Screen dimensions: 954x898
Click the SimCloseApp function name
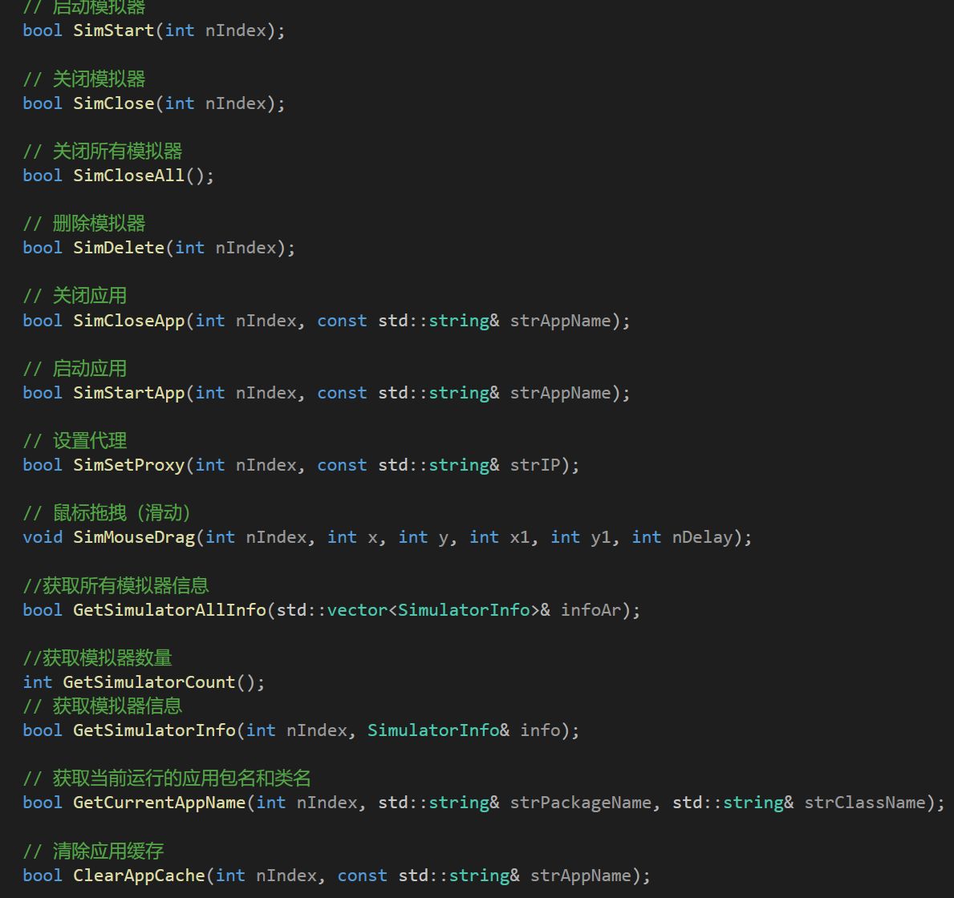point(129,321)
